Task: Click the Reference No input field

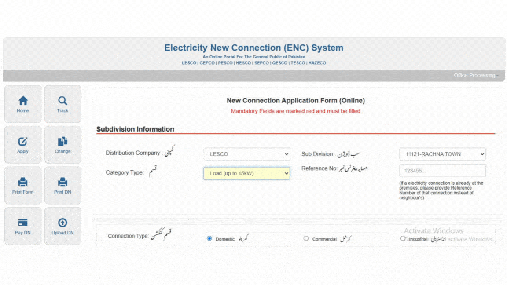Action: point(442,171)
